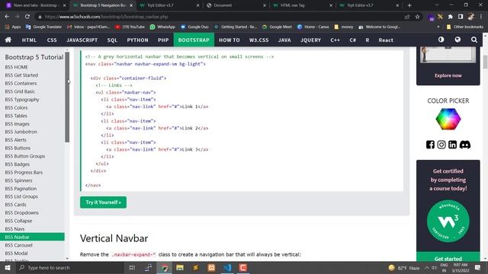Show hidden system tray icons
The image size is (488, 274).
pos(427,268)
